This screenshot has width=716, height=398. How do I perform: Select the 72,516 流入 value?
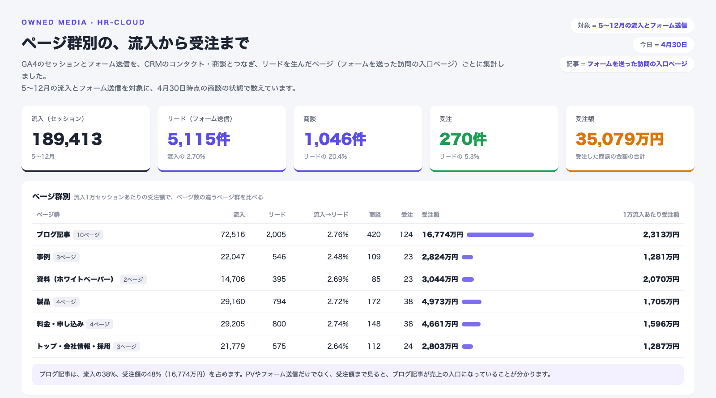coord(233,235)
